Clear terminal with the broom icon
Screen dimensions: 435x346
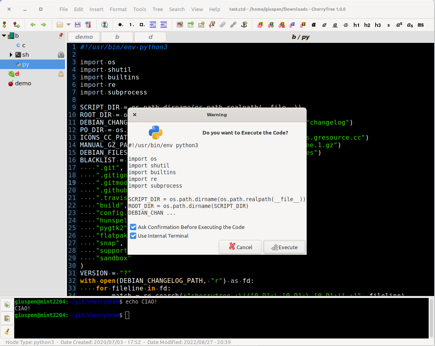pos(7,331)
